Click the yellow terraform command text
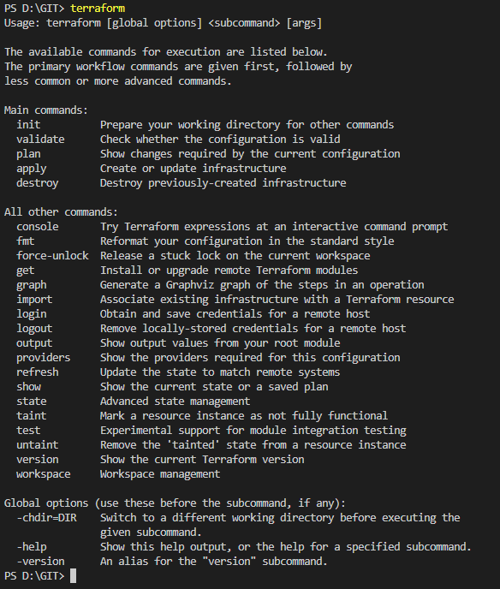This screenshot has width=500, height=589. (98, 9)
